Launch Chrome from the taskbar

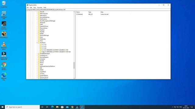coord(72,107)
